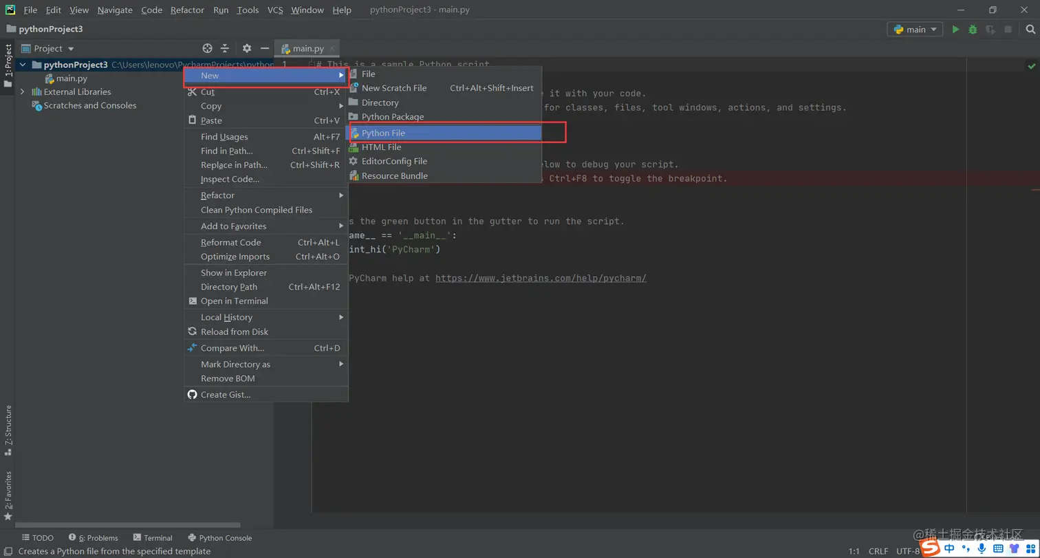Click the CRLF line separator in status bar
Viewport: 1040px width, 558px height.
pyautogui.click(x=878, y=551)
